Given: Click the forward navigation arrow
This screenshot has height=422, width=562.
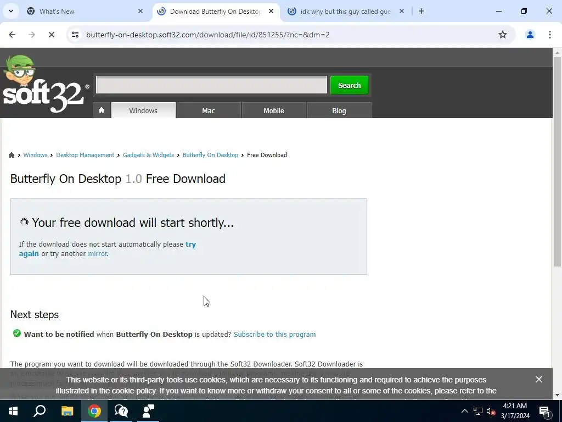Looking at the screenshot, I should pyautogui.click(x=32, y=35).
